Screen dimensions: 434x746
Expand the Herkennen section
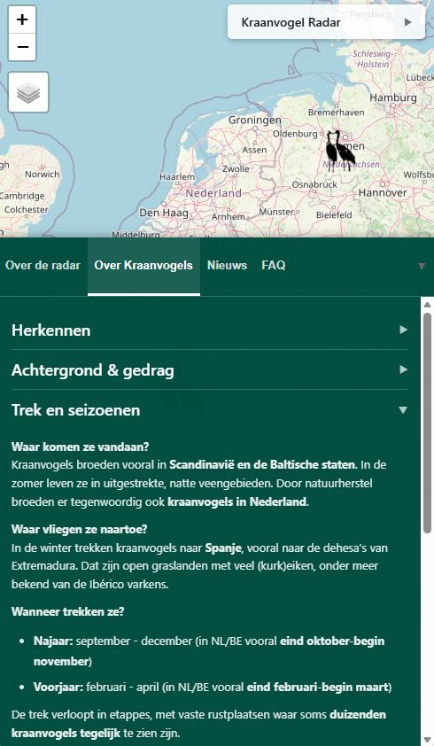click(x=209, y=330)
